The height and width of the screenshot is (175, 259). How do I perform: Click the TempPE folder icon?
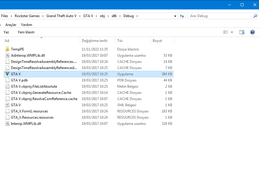7,49
